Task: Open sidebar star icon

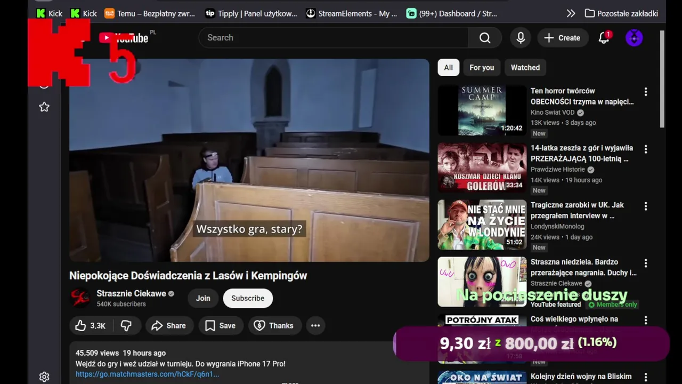Action: [x=44, y=107]
